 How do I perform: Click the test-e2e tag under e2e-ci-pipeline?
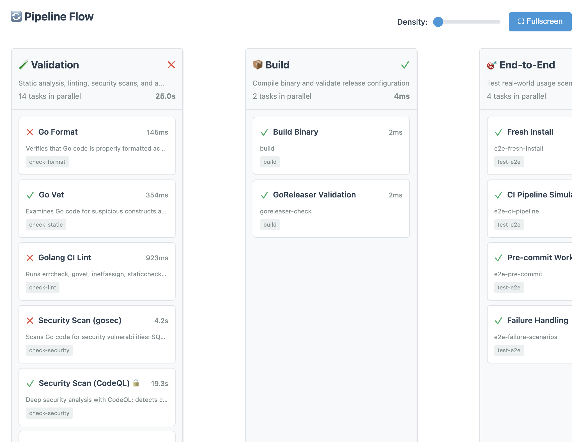click(509, 225)
